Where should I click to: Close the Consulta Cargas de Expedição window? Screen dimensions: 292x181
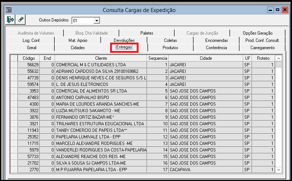pyautogui.click(x=285, y=10)
